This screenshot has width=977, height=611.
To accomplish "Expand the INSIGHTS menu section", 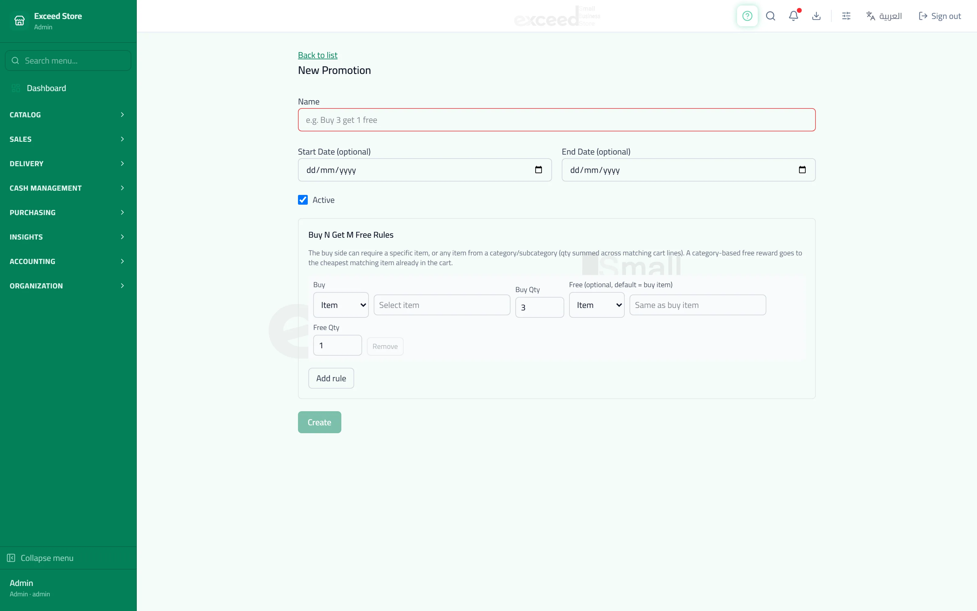I will tap(68, 237).
